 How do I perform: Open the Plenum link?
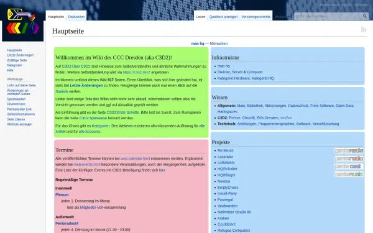[x=62, y=194]
